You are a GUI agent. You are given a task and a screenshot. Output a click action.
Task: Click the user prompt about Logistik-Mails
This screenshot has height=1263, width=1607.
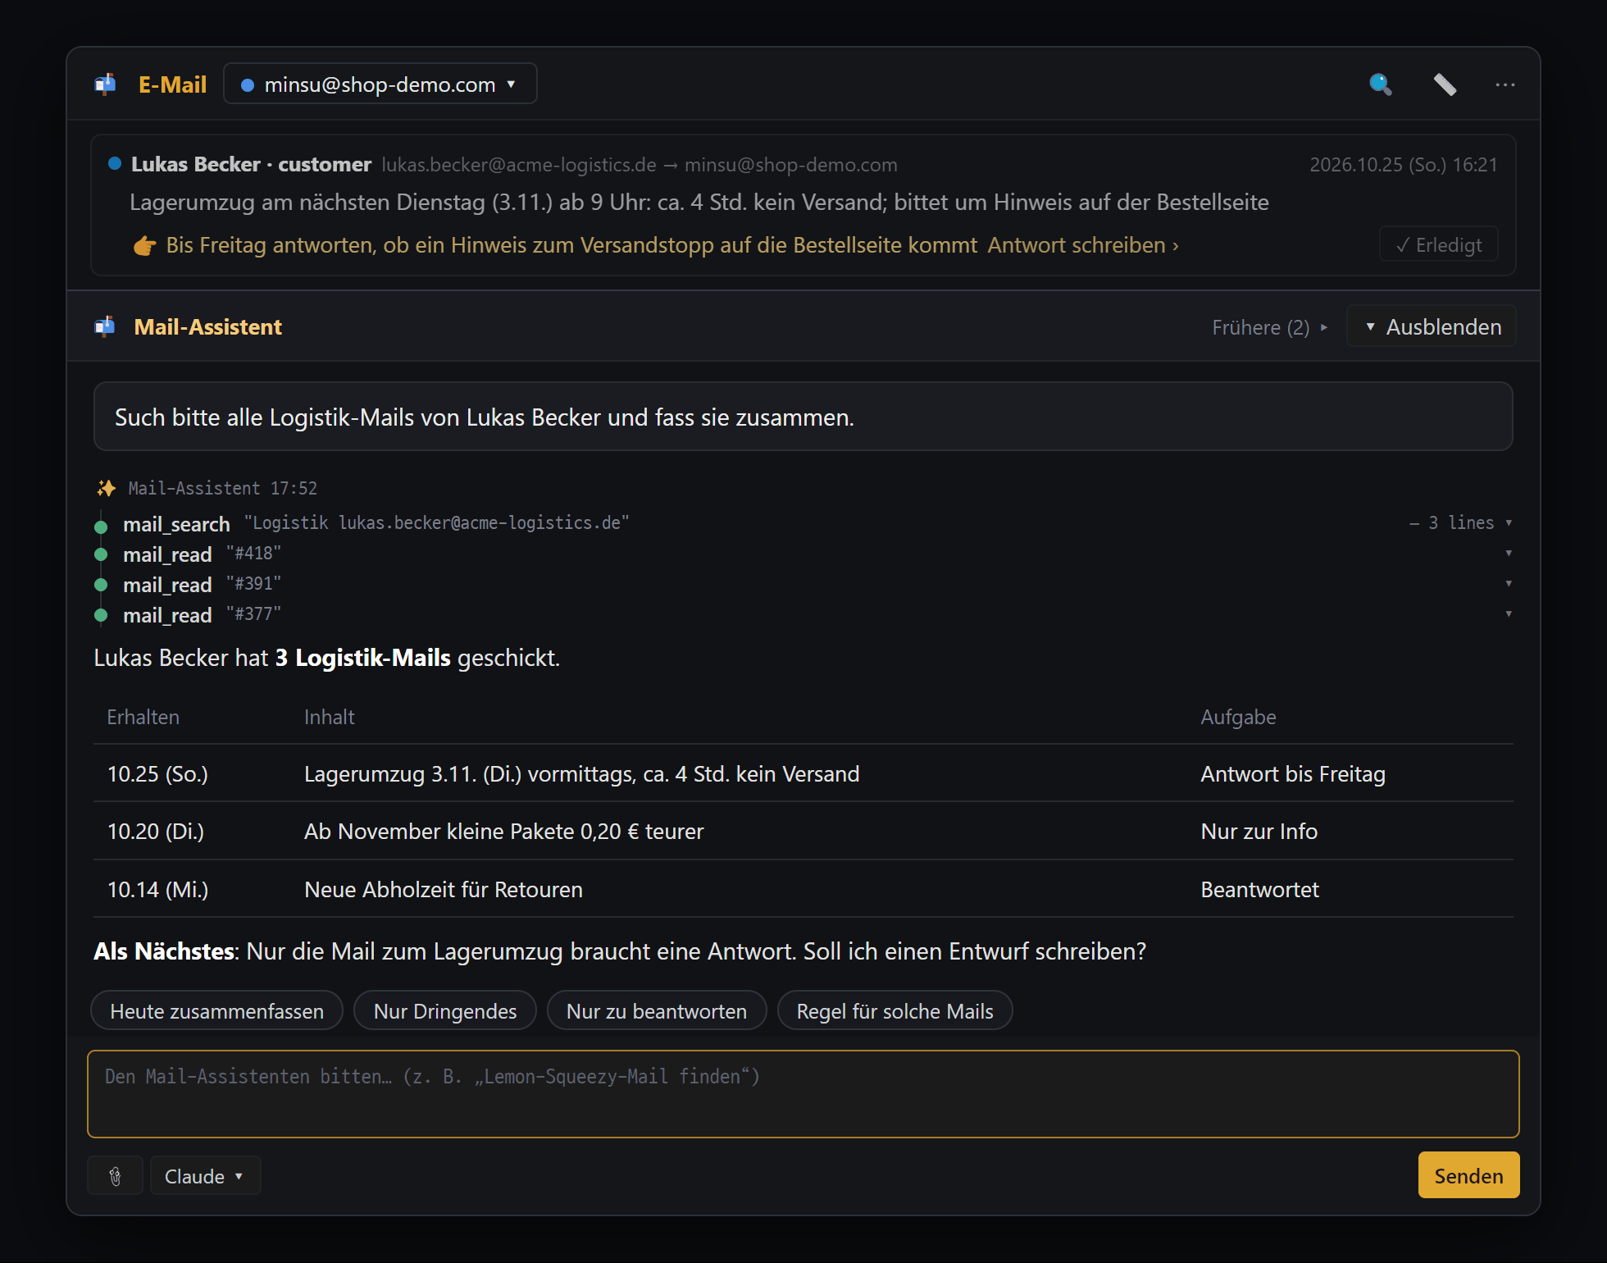click(803, 417)
